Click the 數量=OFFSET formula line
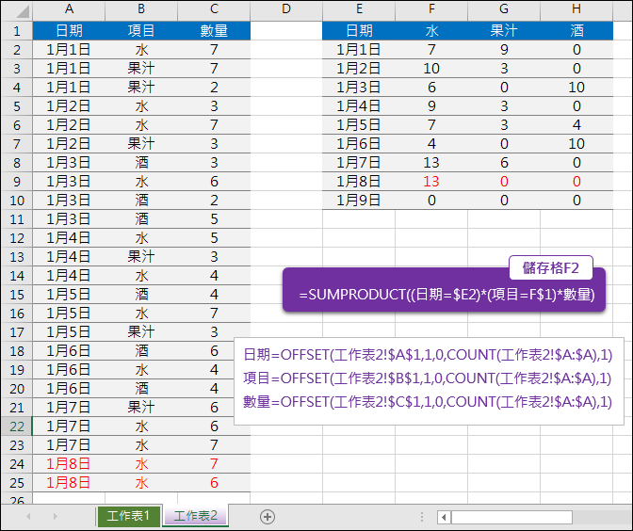The width and height of the screenshot is (633, 531). coord(428,401)
